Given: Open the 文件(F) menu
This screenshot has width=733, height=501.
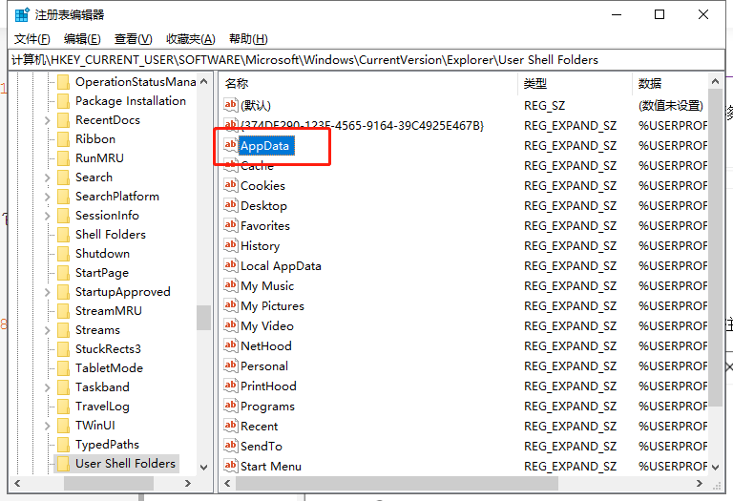Looking at the screenshot, I should pos(32,39).
